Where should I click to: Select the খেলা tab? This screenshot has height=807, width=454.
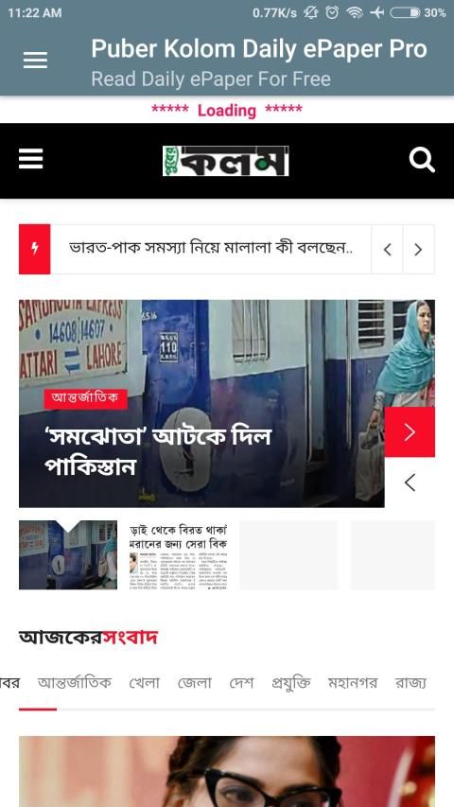coord(144,683)
